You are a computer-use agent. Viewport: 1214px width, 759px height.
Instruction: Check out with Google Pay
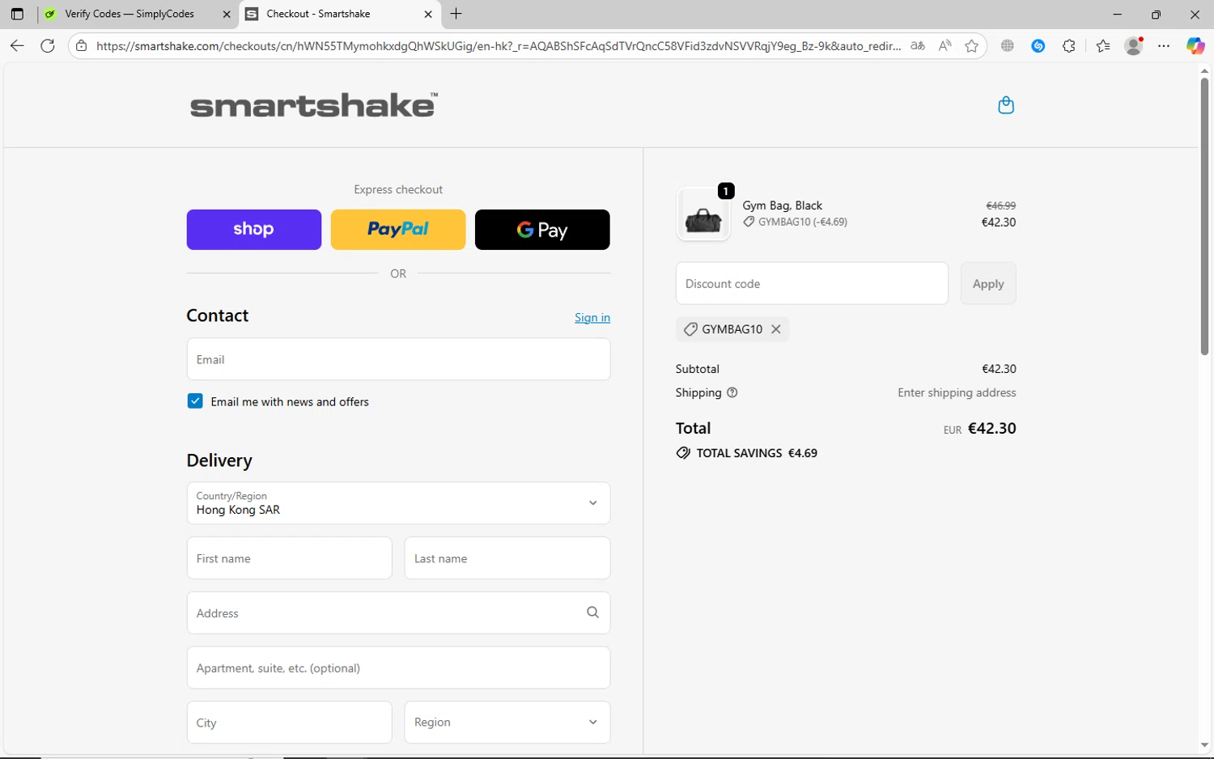(542, 230)
